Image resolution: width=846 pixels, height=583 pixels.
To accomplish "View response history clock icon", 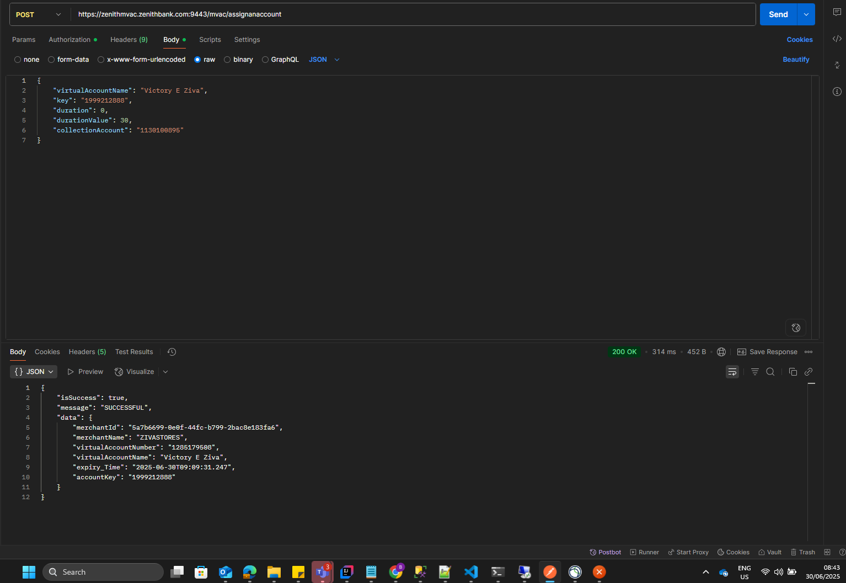I will pos(172,352).
